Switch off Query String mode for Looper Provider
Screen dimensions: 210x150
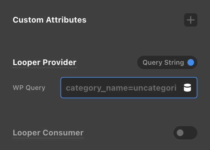point(167,62)
